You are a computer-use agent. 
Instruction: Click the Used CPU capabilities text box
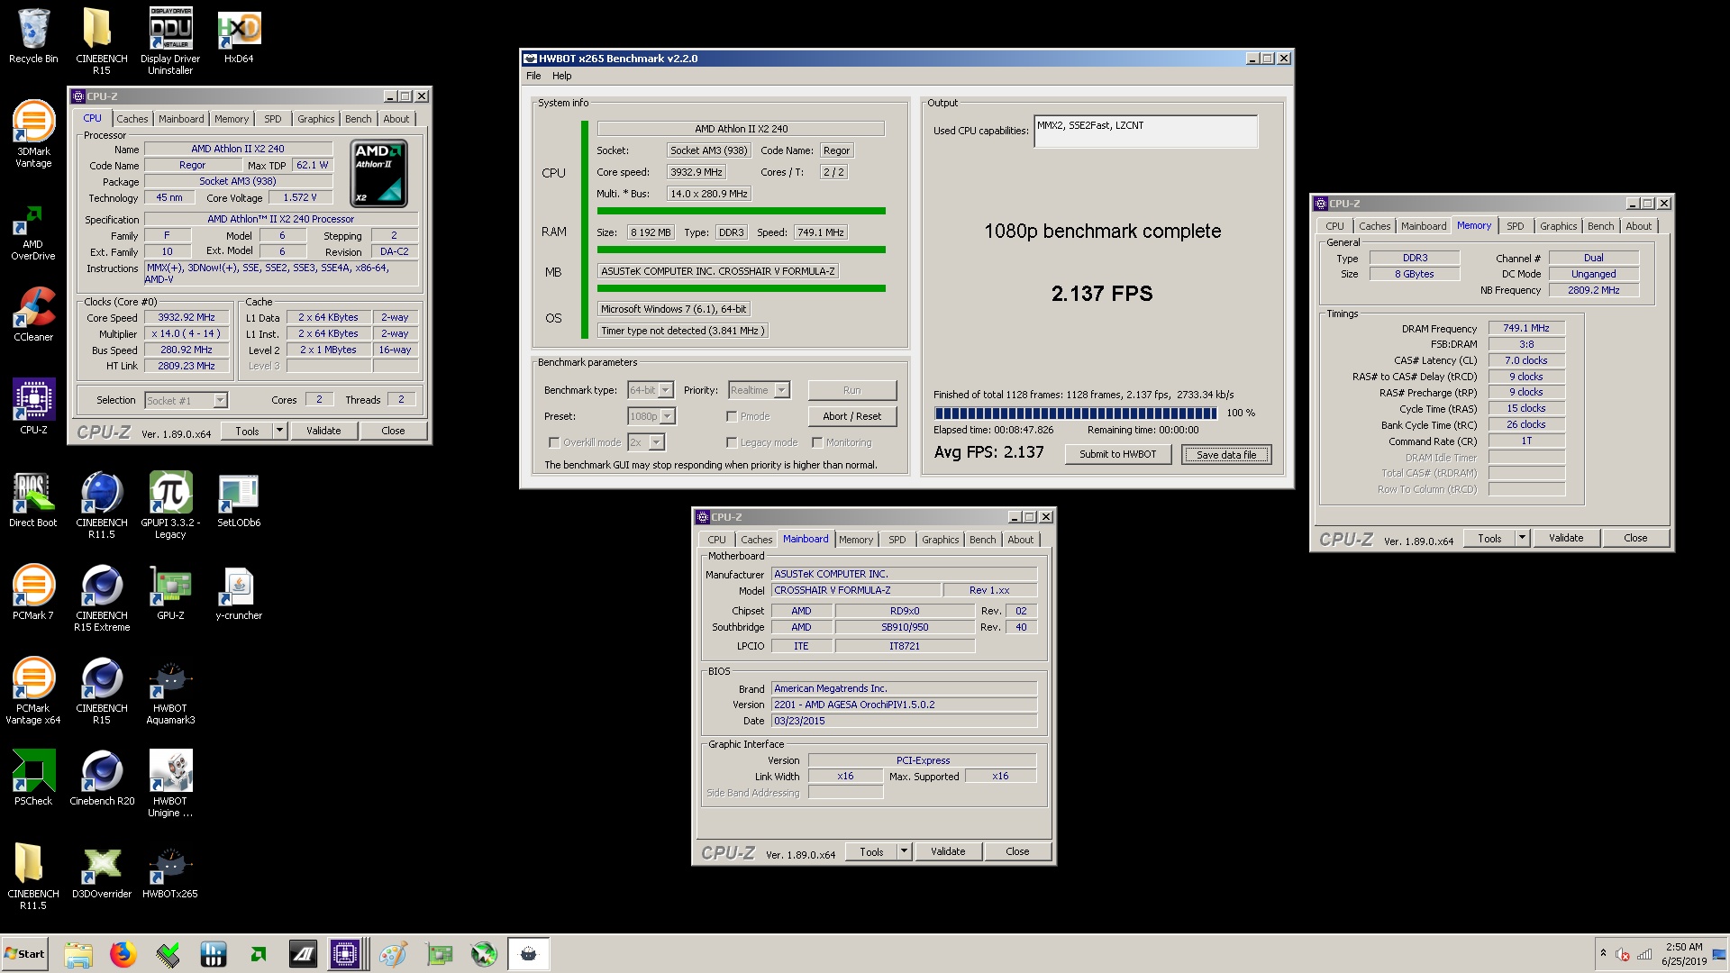[1145, 132]
